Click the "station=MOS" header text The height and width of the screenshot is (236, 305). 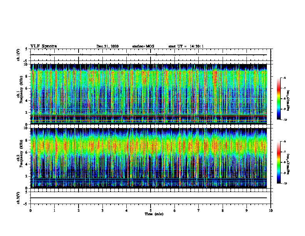(143, 46)
